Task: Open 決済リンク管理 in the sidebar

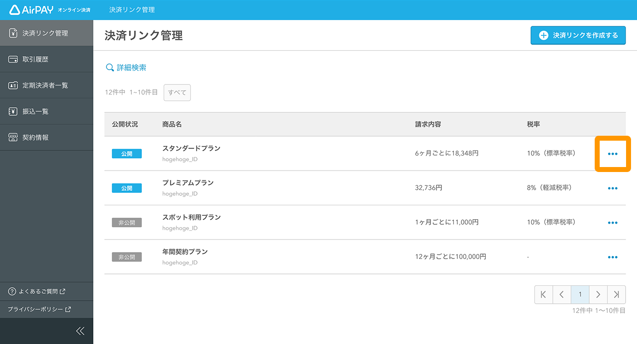Action: pos(45,33)
